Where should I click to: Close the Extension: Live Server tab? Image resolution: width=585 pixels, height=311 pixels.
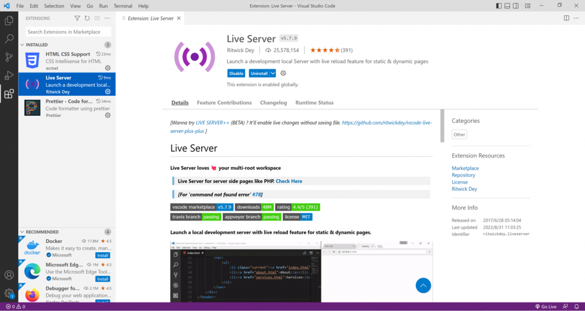point(179,18)
